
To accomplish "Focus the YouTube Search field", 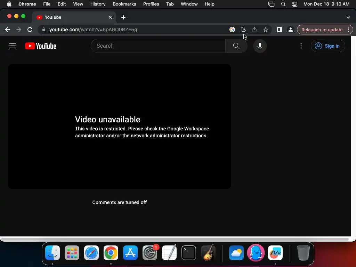I will 158,46.
